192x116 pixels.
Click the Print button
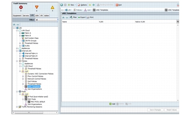(90, 17)
